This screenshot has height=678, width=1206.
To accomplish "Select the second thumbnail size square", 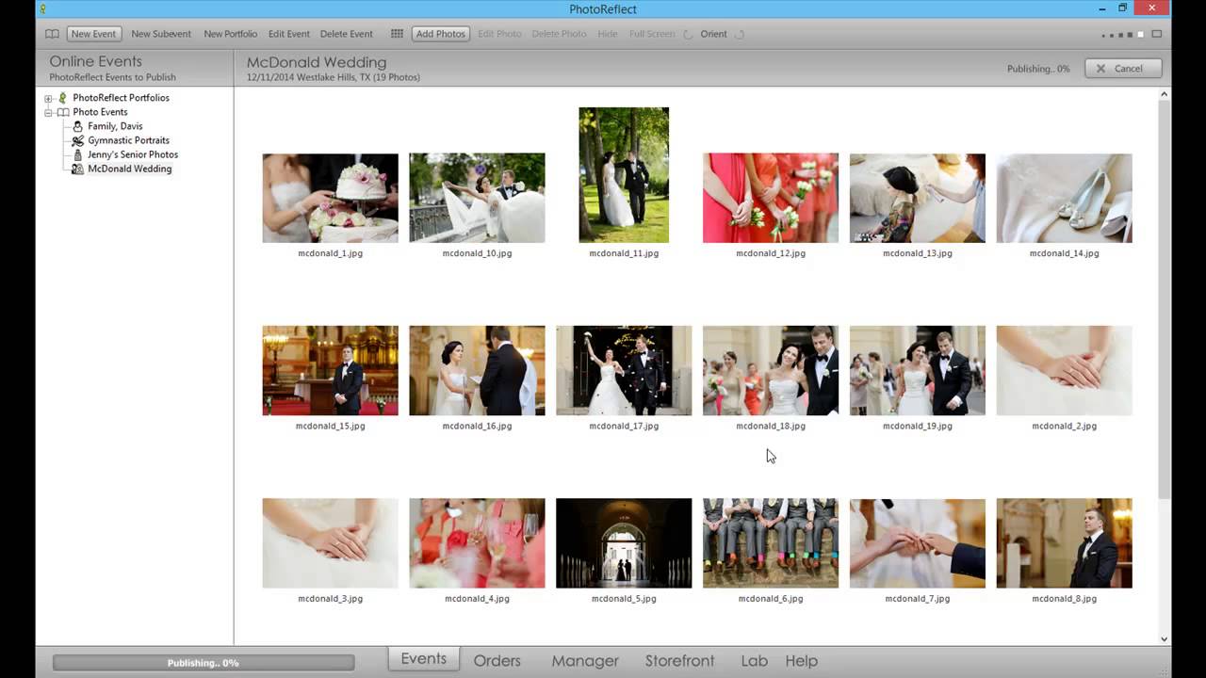I will 1111,35.
